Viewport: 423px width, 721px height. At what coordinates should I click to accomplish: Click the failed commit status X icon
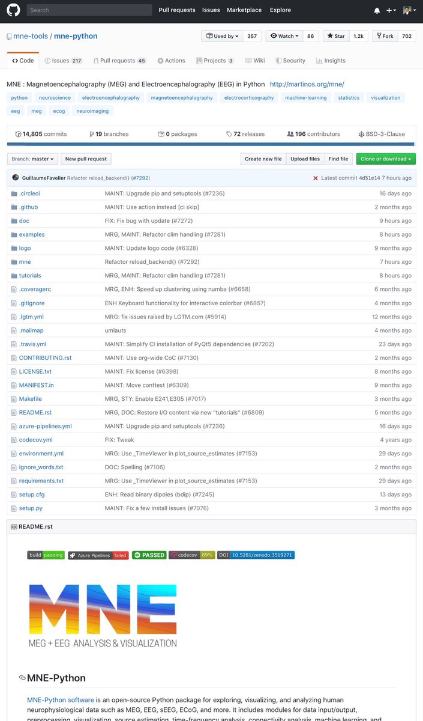click(316, 178)
